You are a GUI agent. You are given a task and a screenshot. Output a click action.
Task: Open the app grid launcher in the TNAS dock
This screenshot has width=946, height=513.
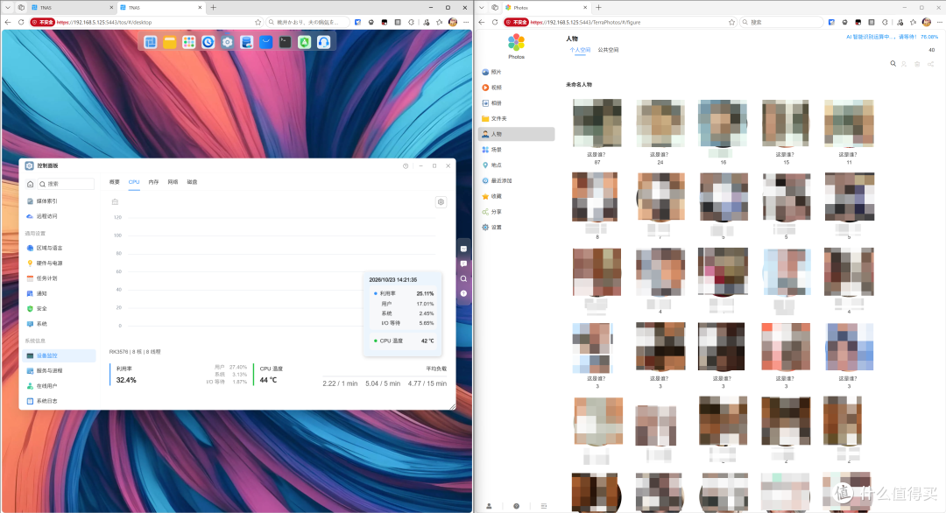[x=189, y=42]
